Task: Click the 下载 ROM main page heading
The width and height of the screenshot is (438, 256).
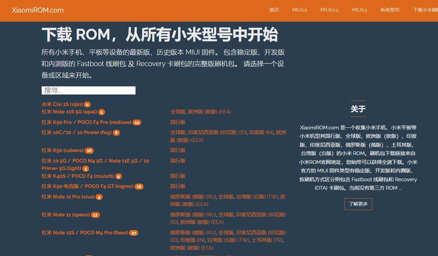Action: [160, 34]
